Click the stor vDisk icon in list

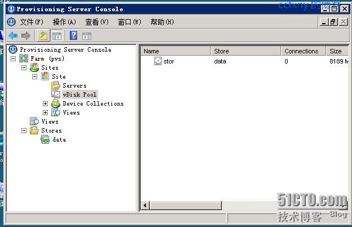coord(158,61)
